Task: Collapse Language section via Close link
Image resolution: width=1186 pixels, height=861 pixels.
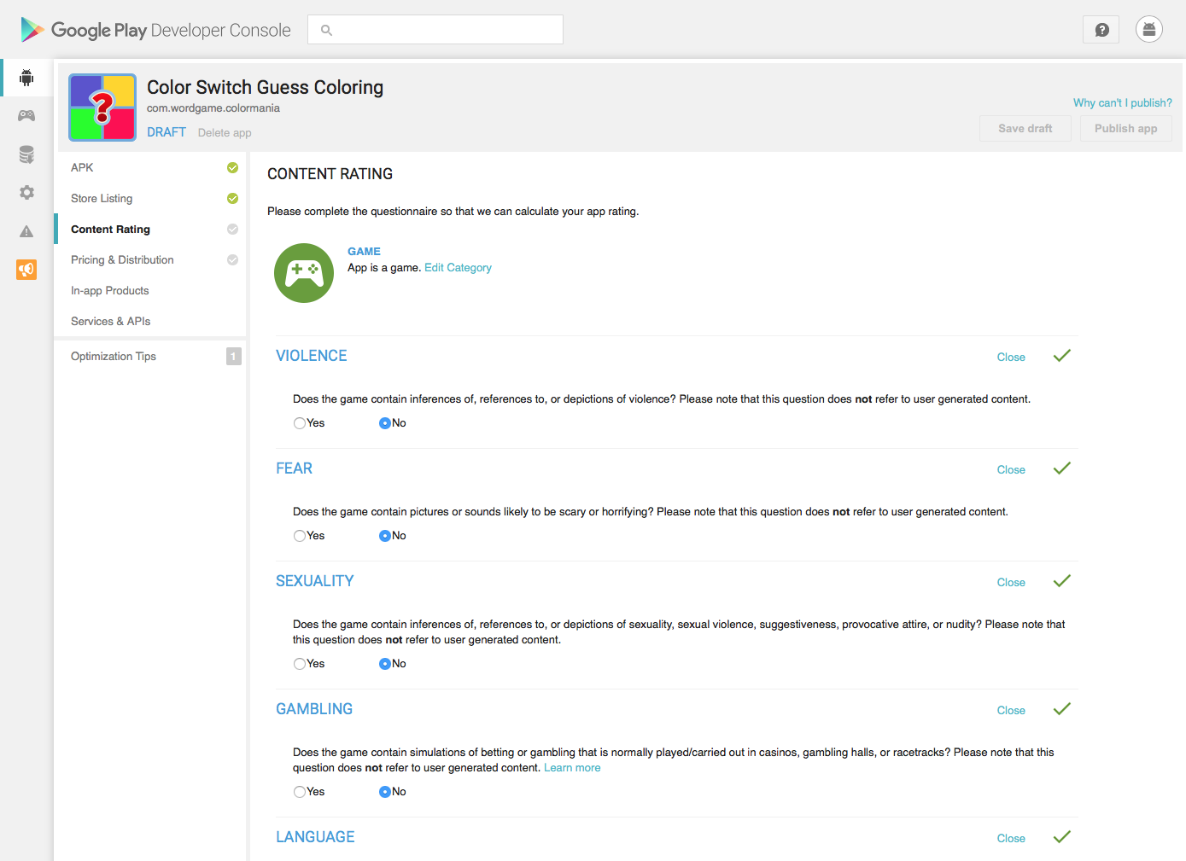Action: coord(1011,839)
